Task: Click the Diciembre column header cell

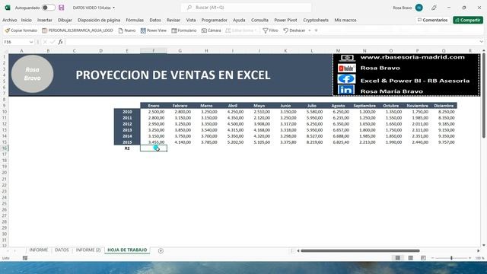Action: [x=444, y=106]
